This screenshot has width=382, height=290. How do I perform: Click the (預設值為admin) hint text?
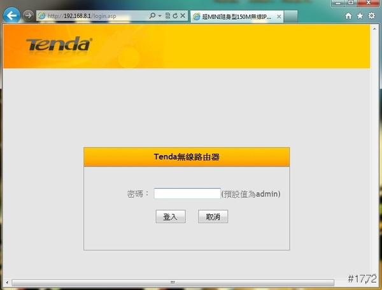click(251, 194)
